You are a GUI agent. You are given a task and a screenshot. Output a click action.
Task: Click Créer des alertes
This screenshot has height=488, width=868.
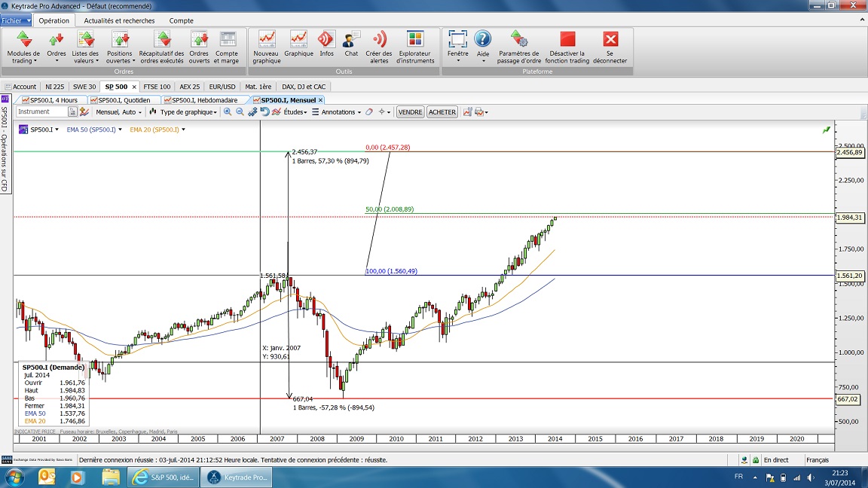(x=379, y=47)
